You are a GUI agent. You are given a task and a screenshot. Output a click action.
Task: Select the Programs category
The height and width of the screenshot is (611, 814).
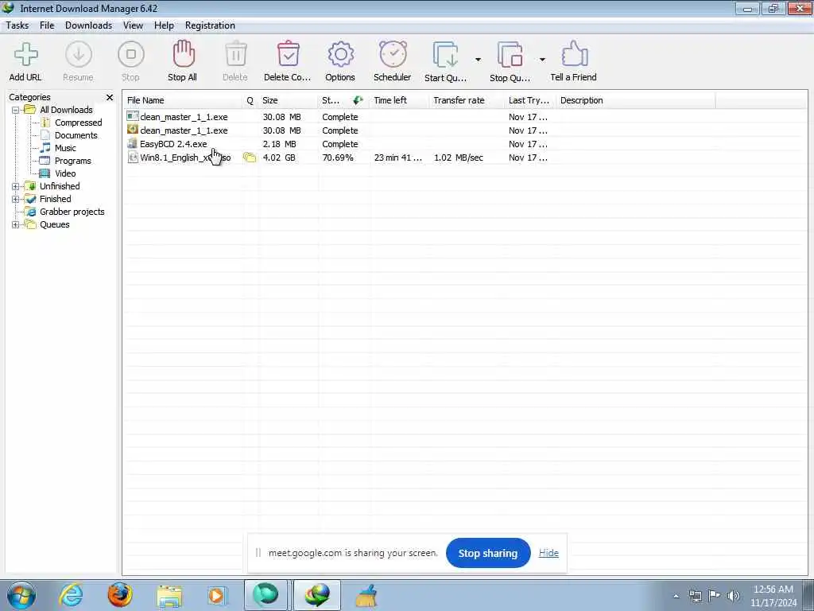click(x=72, y=161)
